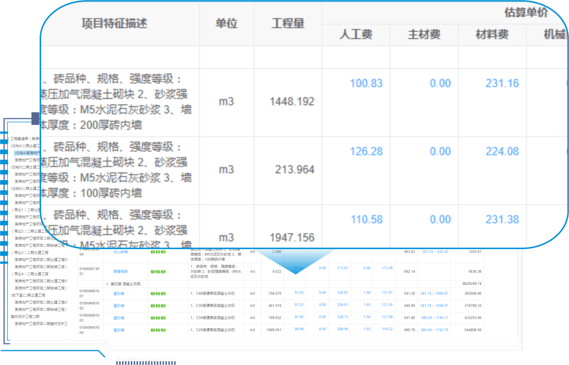Viewport: 569px width, 365px height.
Task: Open price range 386.24 ~ 1145.11
Action: [434, 318]
